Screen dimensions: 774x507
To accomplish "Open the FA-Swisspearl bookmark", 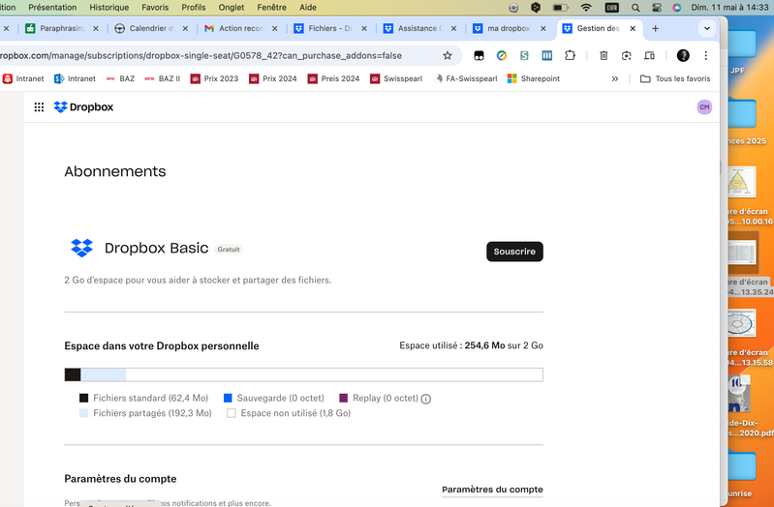I will coord(466,79).
